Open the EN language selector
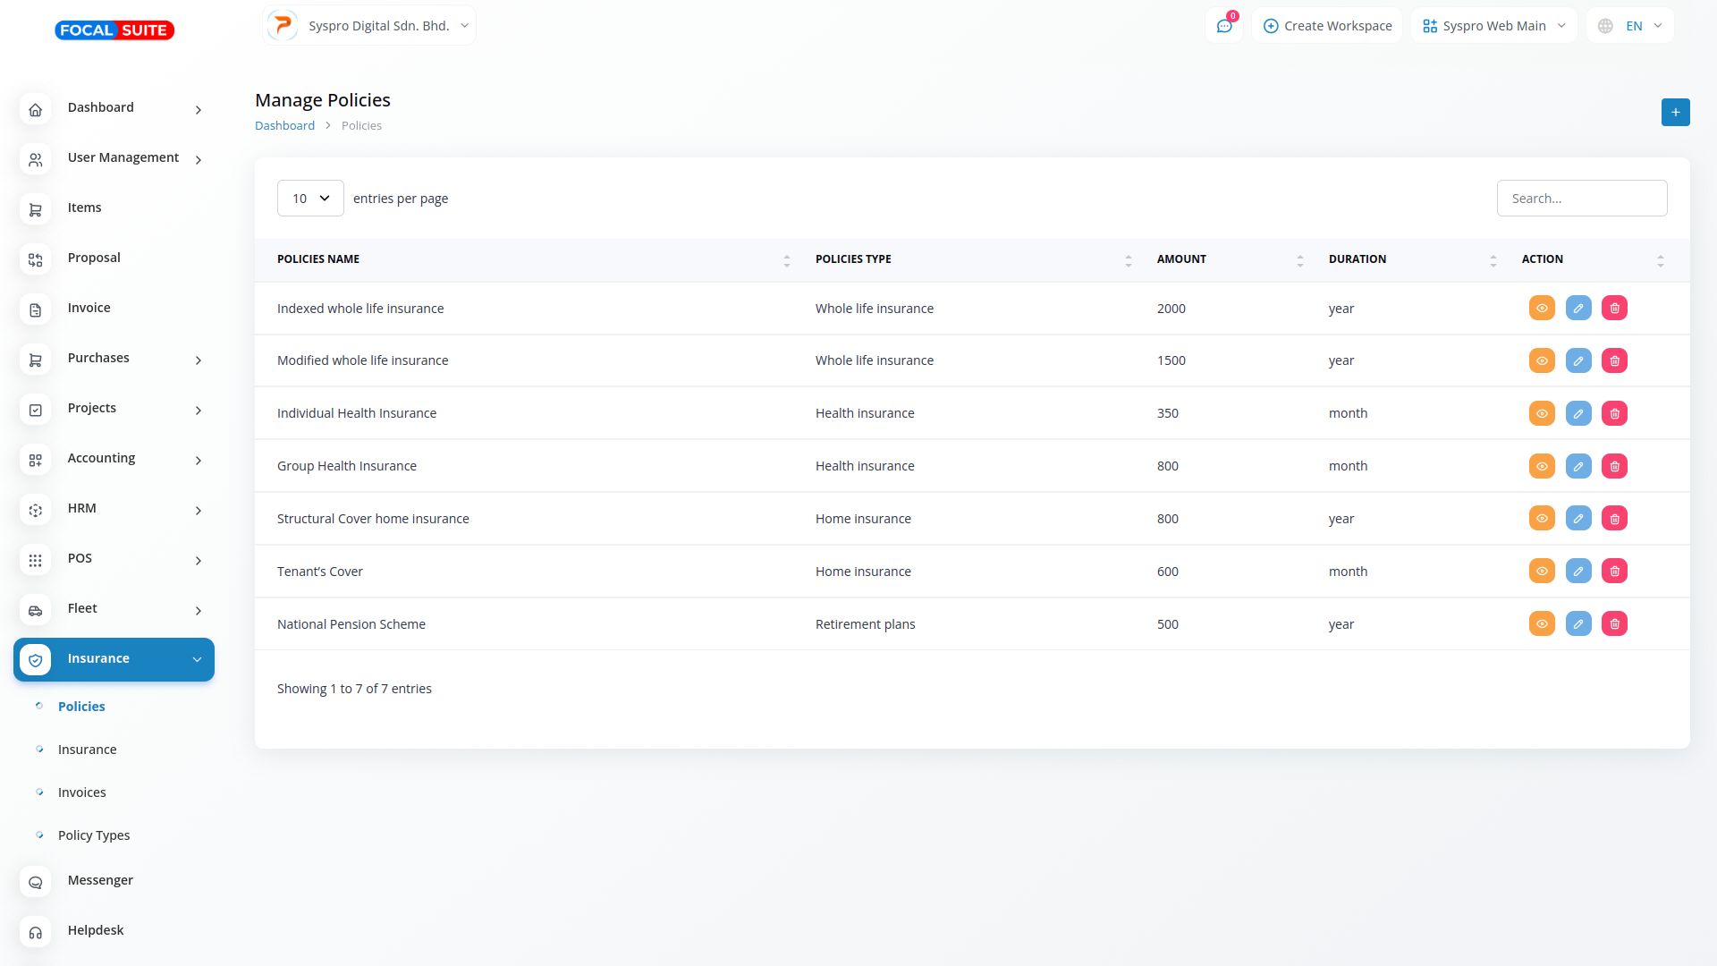 1629,26
